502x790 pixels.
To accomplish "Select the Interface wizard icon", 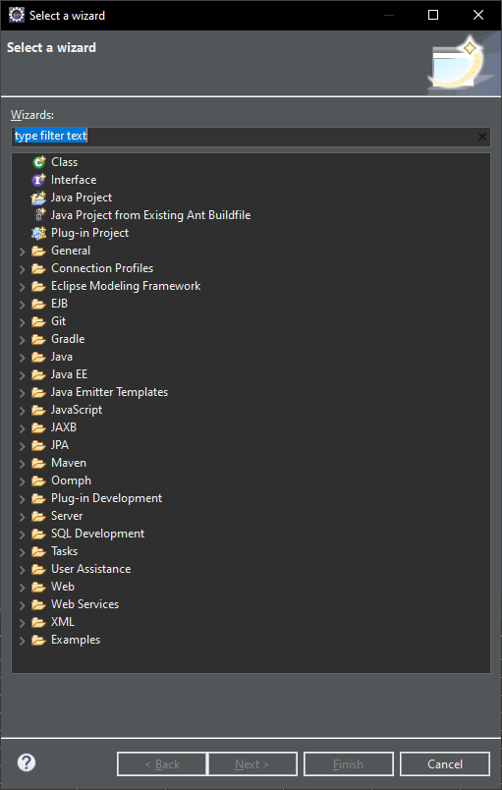I will coord(38,180).
